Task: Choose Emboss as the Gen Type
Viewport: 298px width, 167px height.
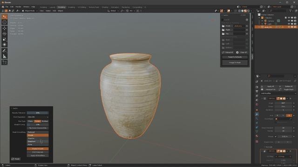Action: (45, 121)
